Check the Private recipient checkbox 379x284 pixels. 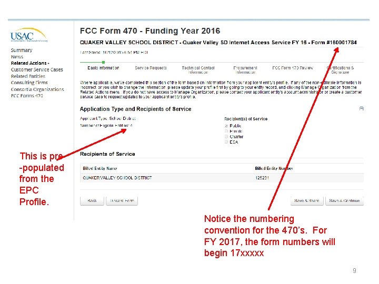coord(226,131)
